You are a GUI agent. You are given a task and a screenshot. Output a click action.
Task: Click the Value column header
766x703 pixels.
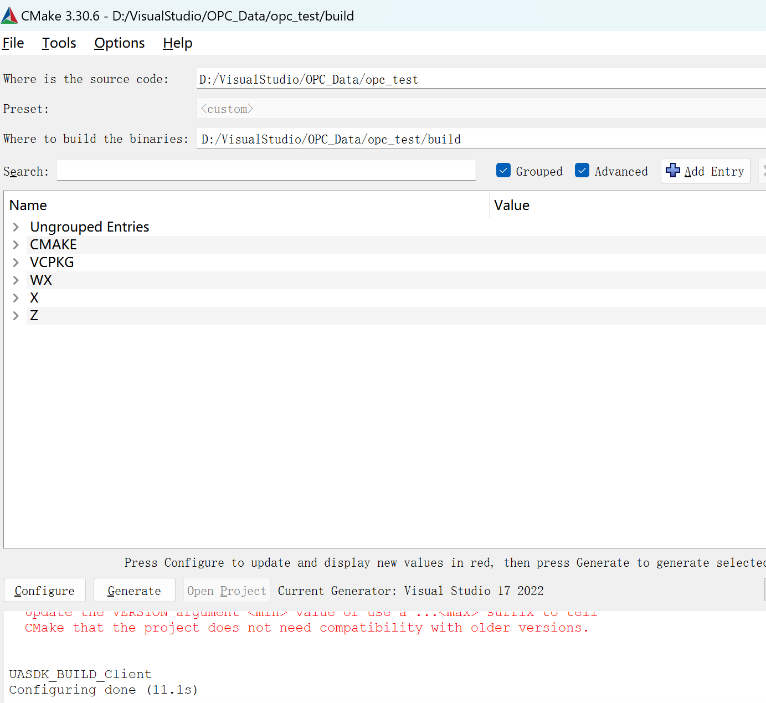[628, 205]
